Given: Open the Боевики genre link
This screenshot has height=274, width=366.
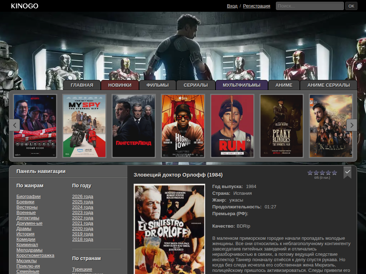Looking at the screenshot, I should pyautogui.click(x=25, y=202).
